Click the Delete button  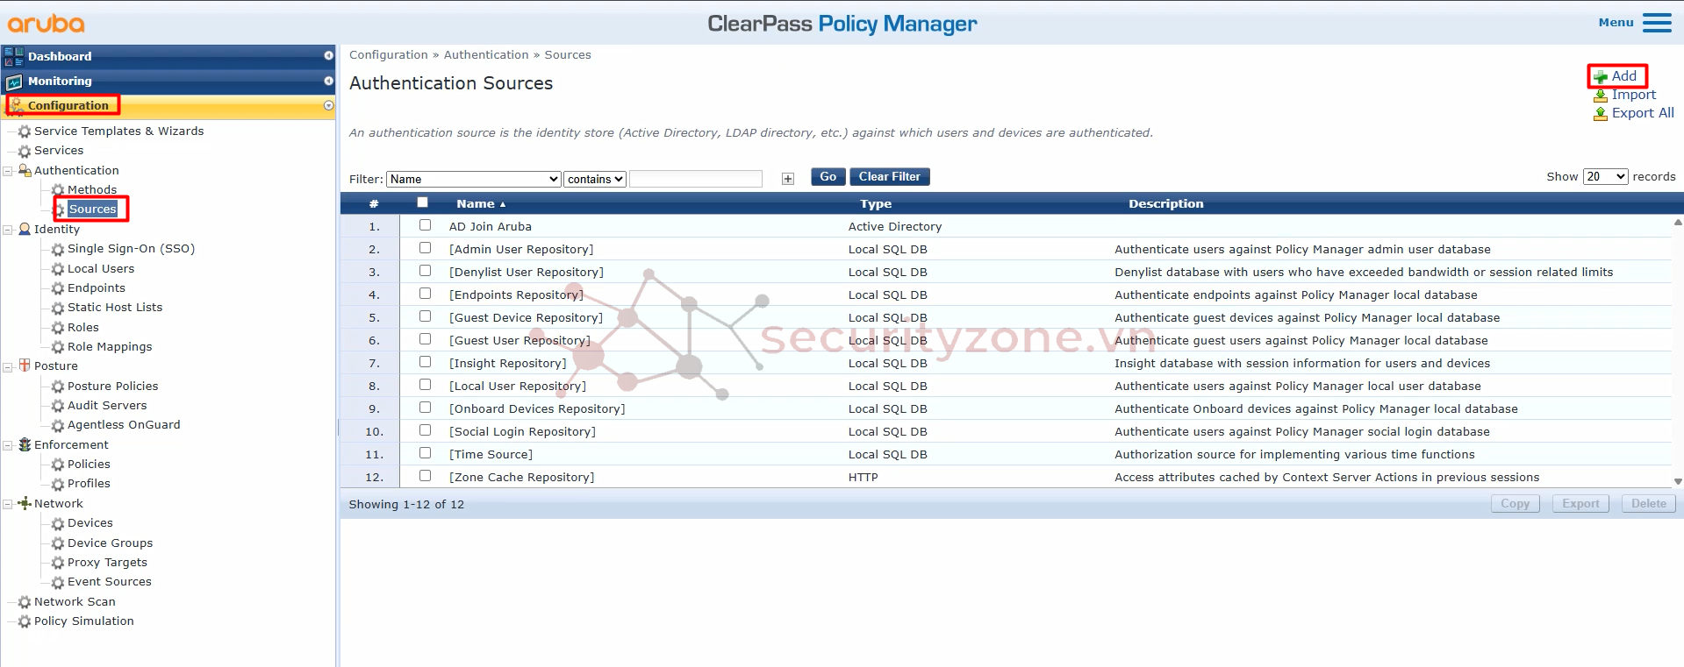pos(1649,503)
